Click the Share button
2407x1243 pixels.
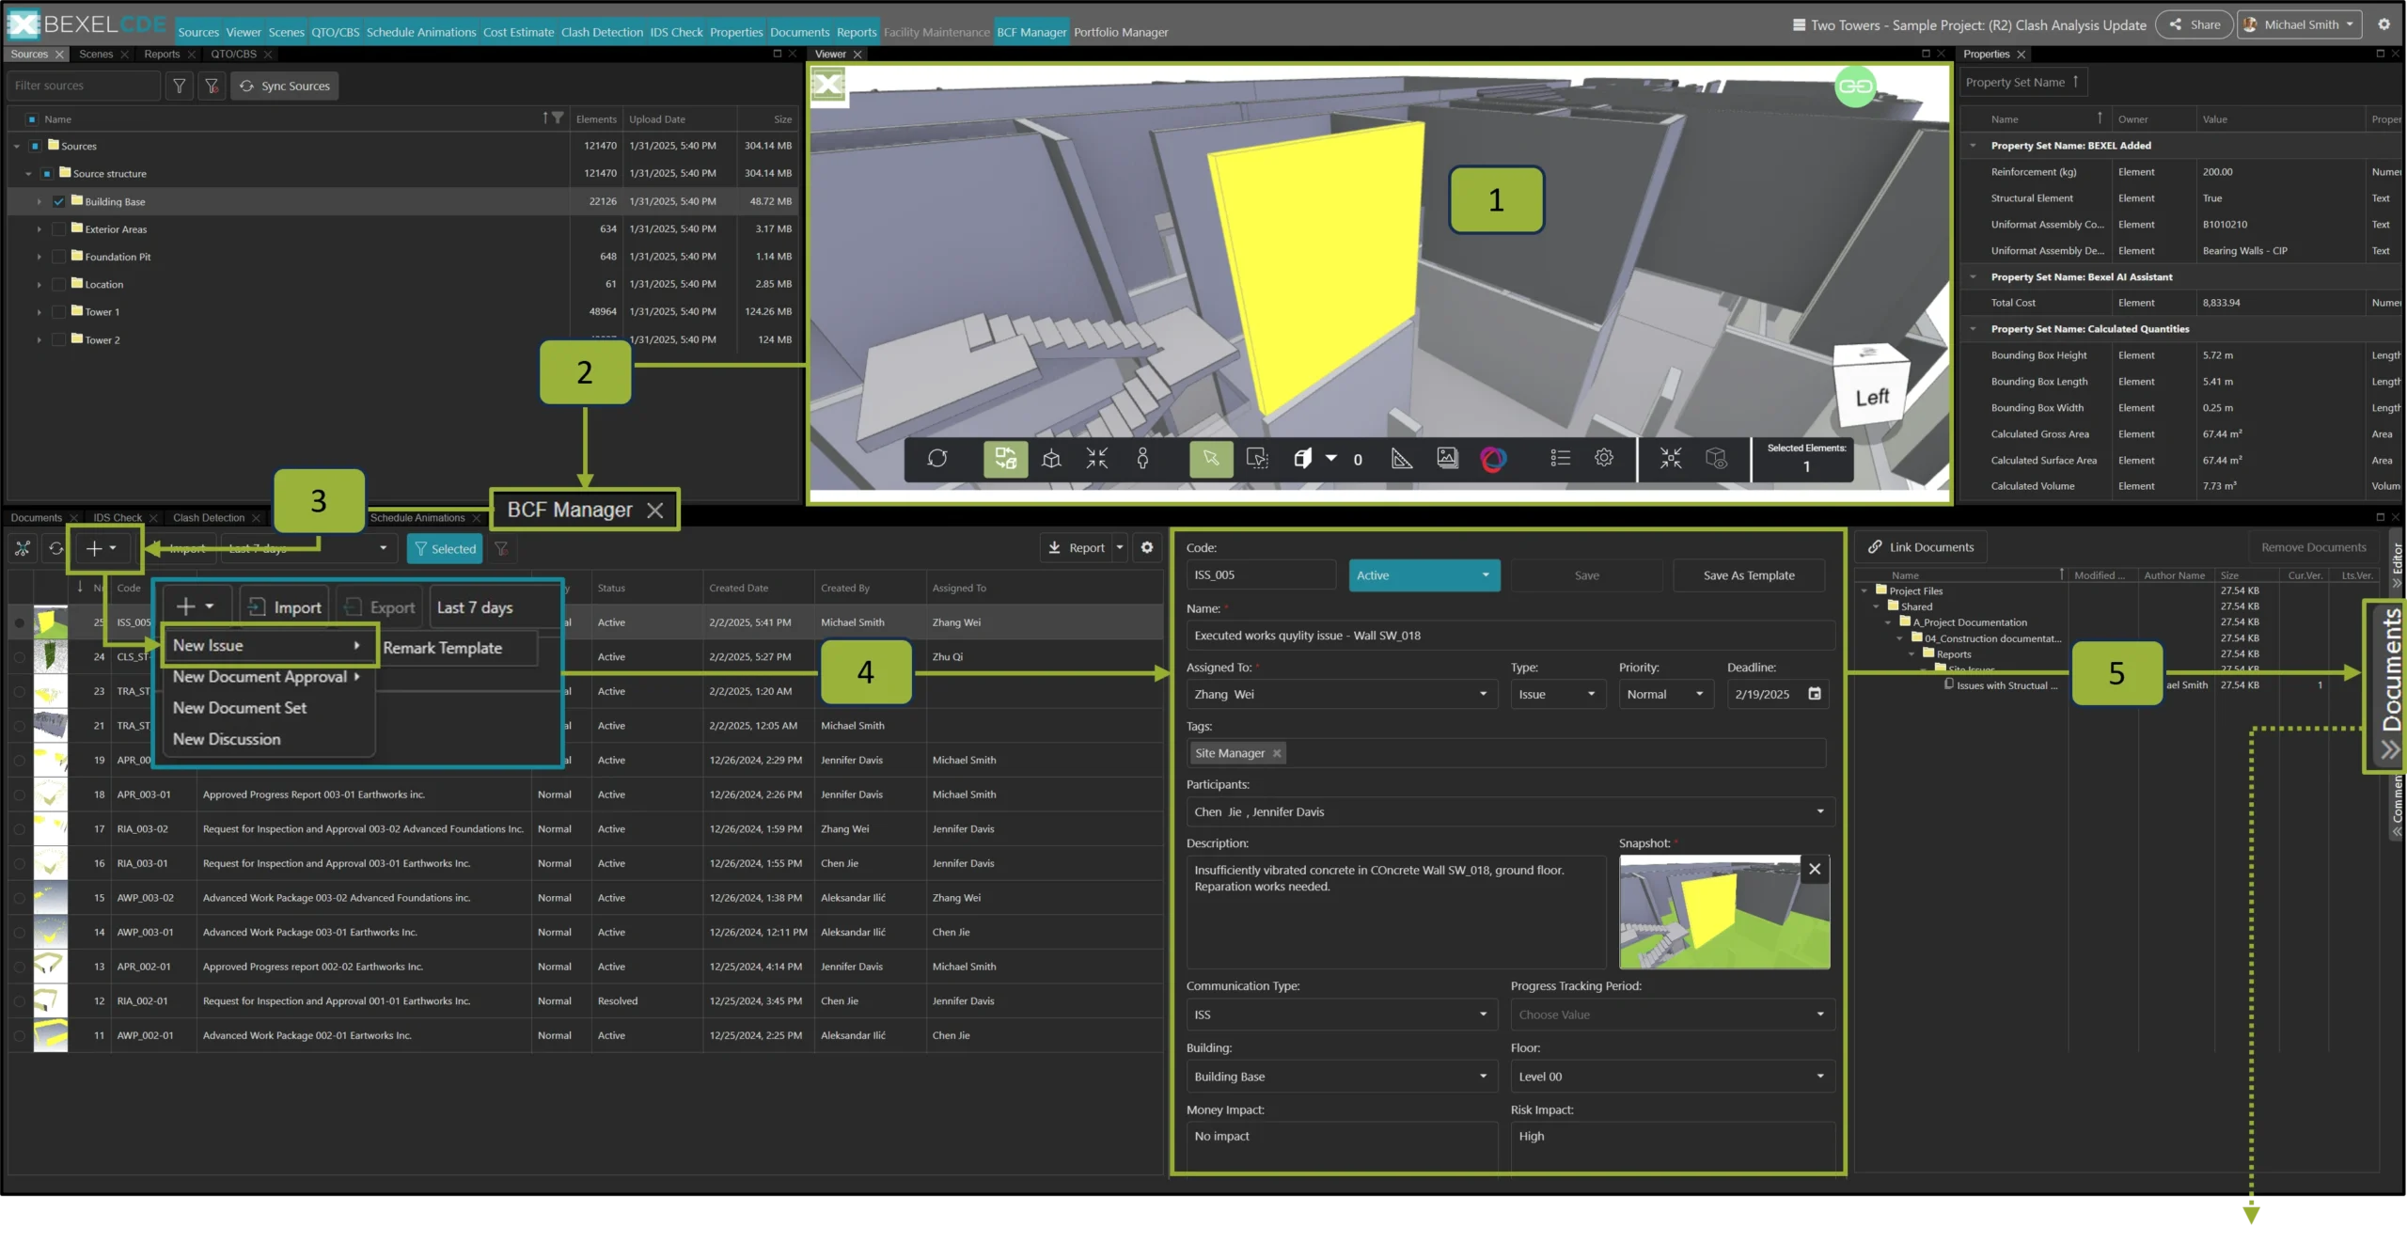(2194, 24)
